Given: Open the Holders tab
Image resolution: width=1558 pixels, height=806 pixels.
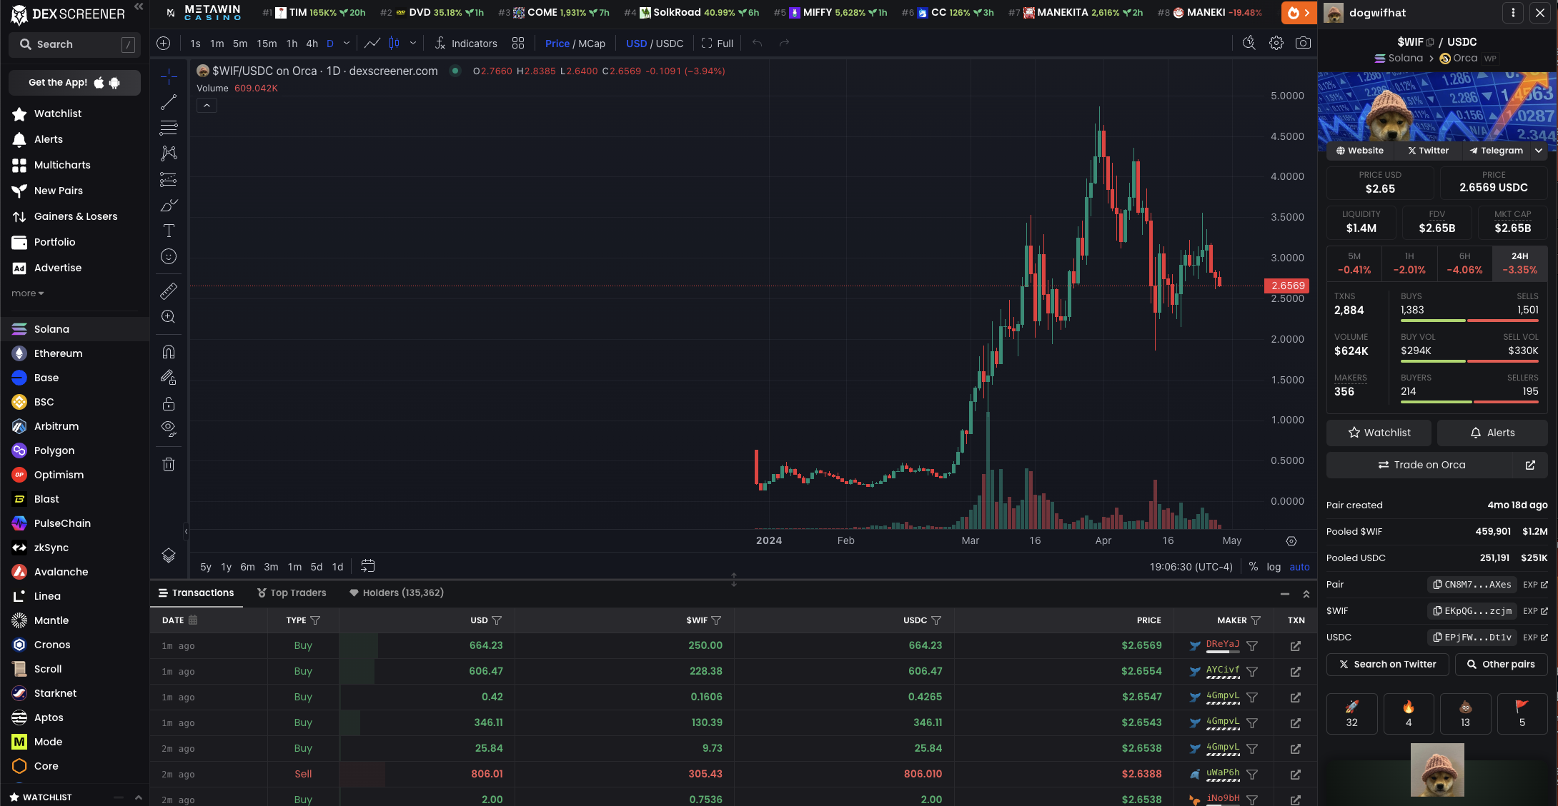Looking at the screenshot, I should pyautogui.click(x=397, y=593).
